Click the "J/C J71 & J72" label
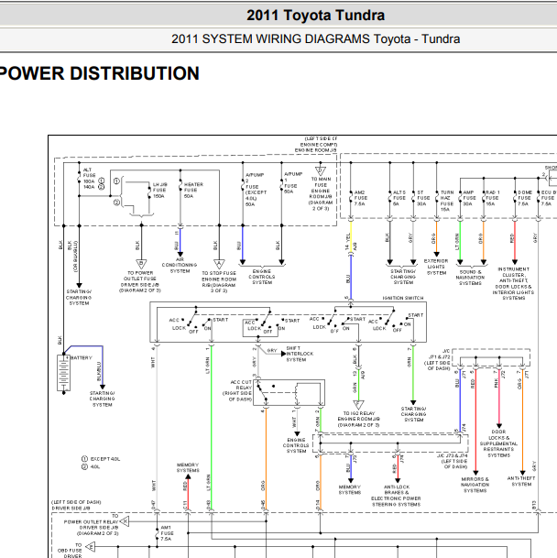This screenshot has width=557, height=558. [439, 359]
